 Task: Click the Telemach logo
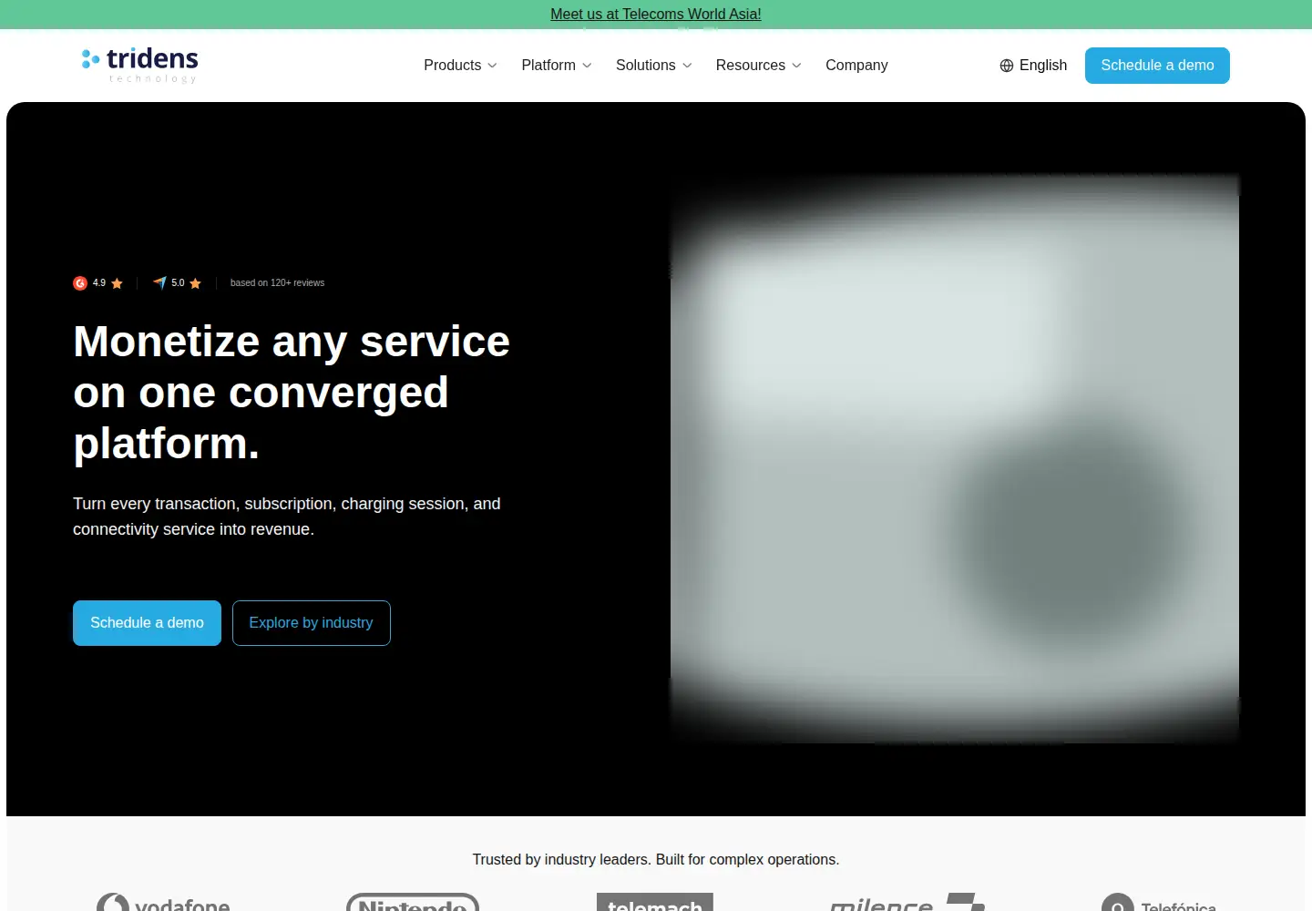(655, 902)
